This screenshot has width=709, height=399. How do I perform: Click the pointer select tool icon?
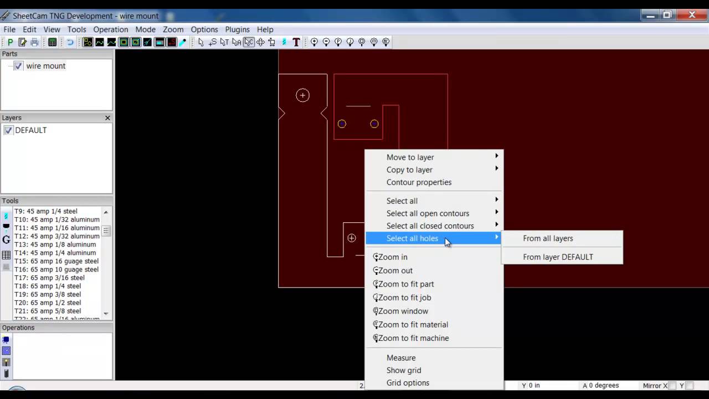[x=201, y=42]
